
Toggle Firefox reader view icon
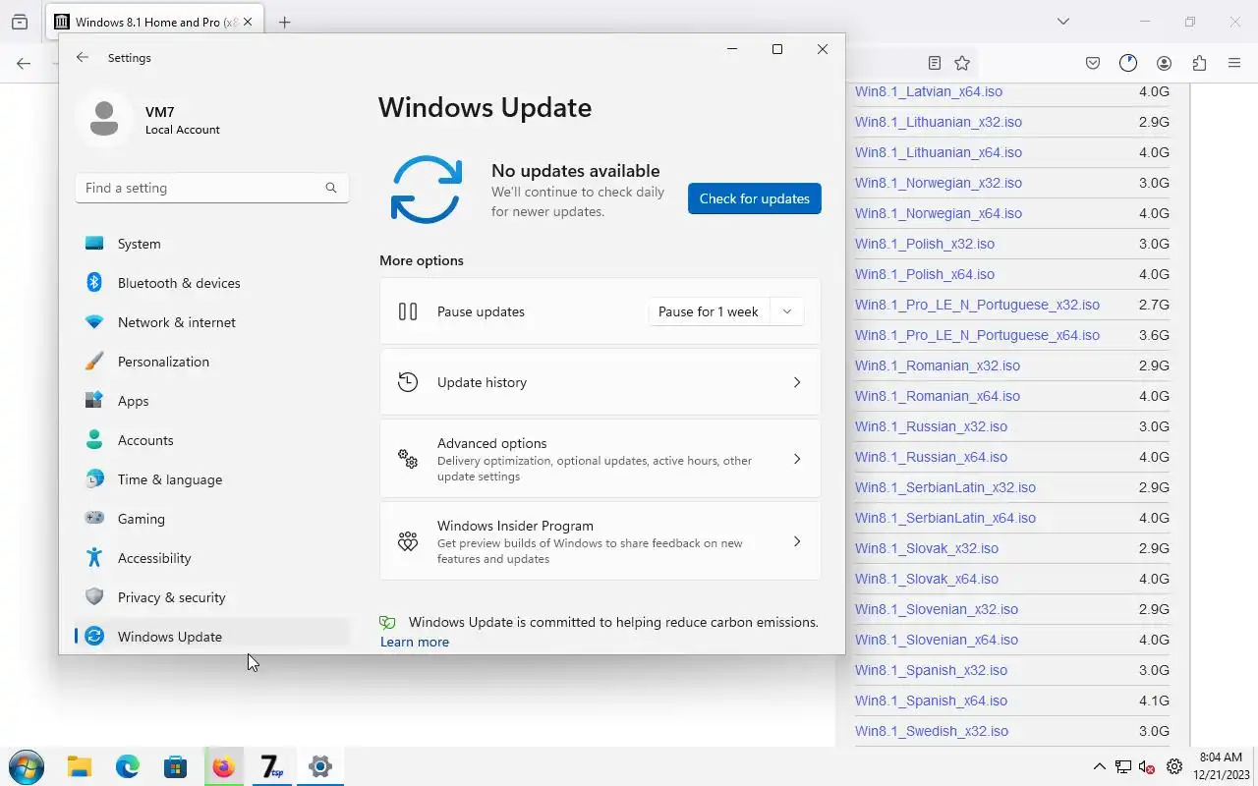[934, 63]
